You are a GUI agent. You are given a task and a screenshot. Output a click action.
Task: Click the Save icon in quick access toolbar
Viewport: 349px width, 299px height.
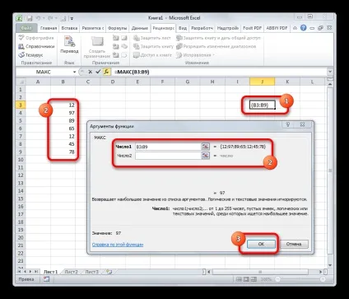tap(29, 18)
